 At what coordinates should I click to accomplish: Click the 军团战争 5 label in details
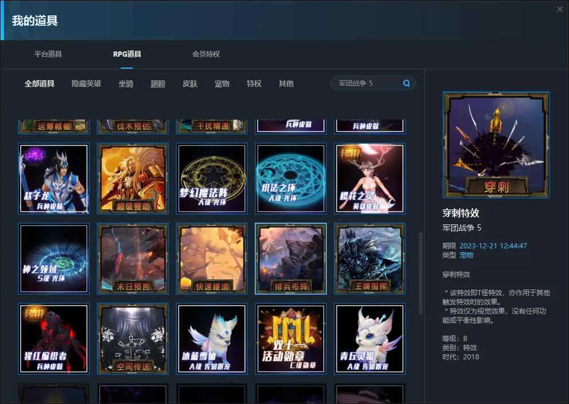click(461, 228)
